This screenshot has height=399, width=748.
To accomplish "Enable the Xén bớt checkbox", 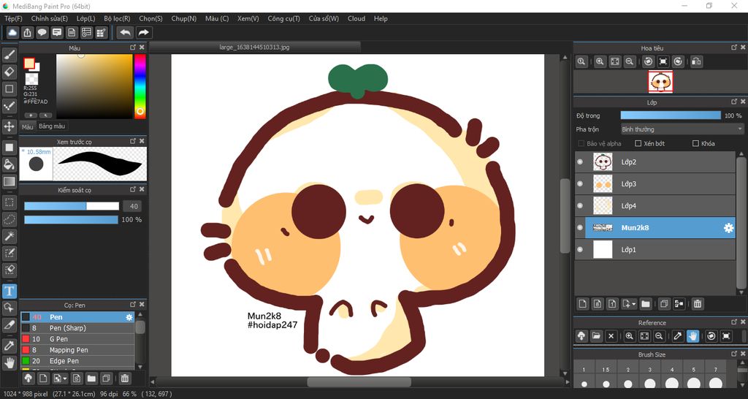I will coord(638,144).
